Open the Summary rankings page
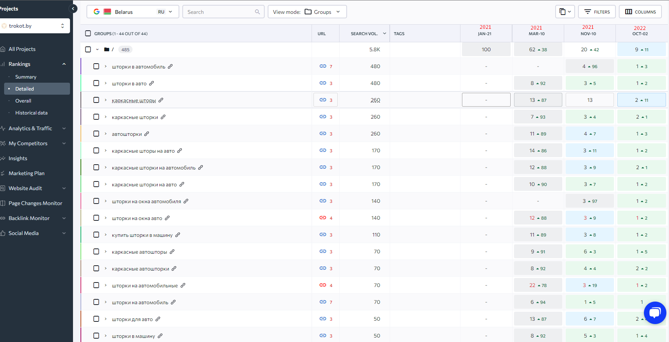Image resolution: width=669 pixels, height=342 pixels. 26,77
